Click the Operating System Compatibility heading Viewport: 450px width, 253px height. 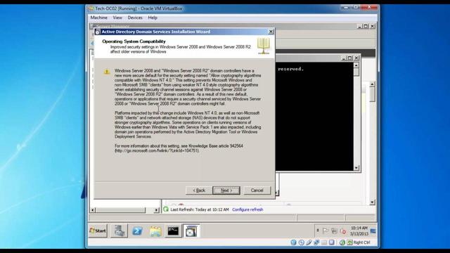click(134, 41)
